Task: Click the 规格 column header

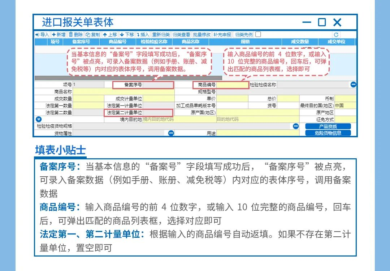Action: tap(245, 42)
